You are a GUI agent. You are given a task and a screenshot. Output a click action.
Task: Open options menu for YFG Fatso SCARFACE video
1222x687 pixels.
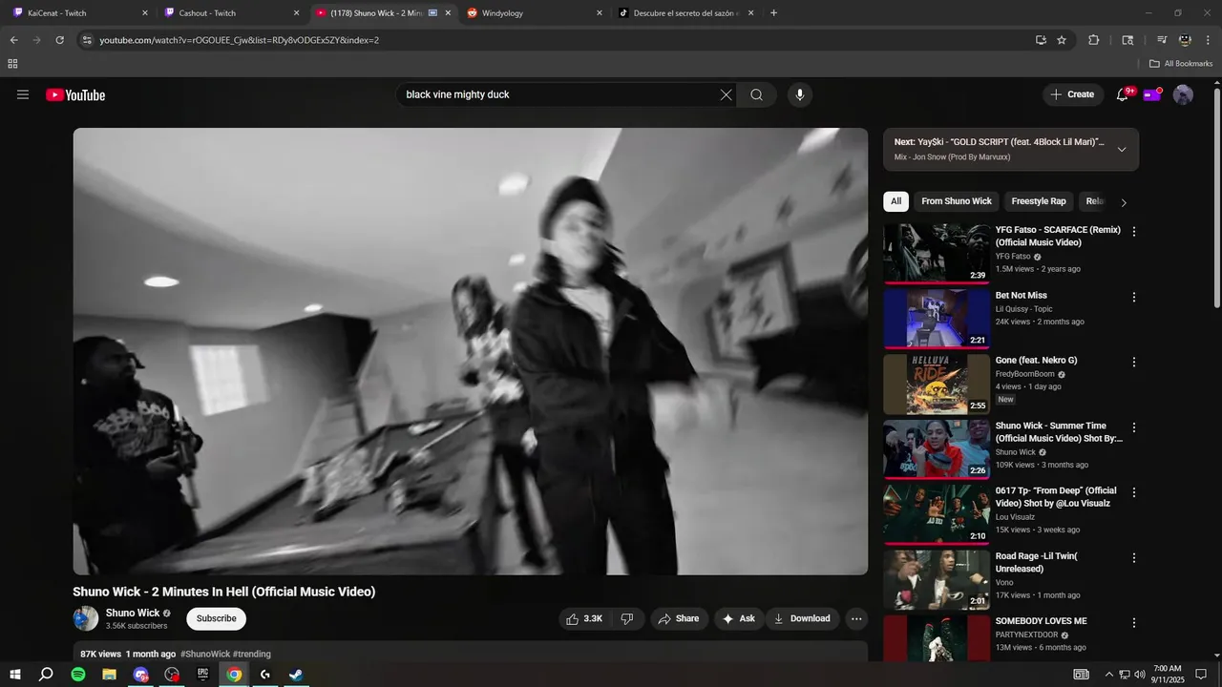tap(1134, 232)
